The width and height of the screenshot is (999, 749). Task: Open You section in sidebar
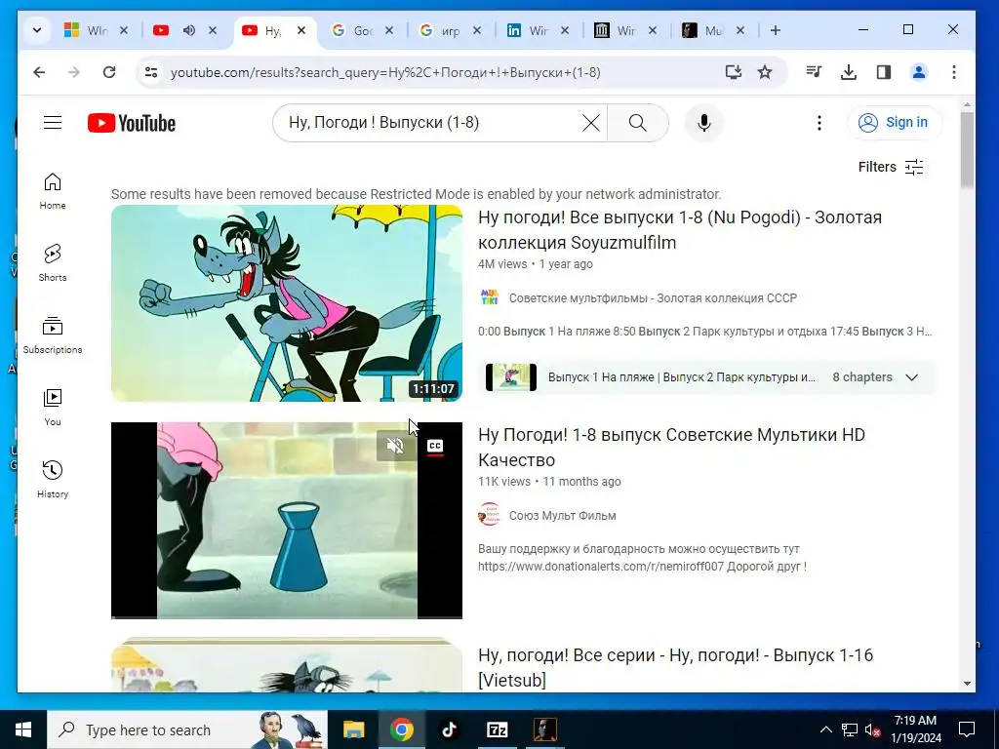point(53,408)
